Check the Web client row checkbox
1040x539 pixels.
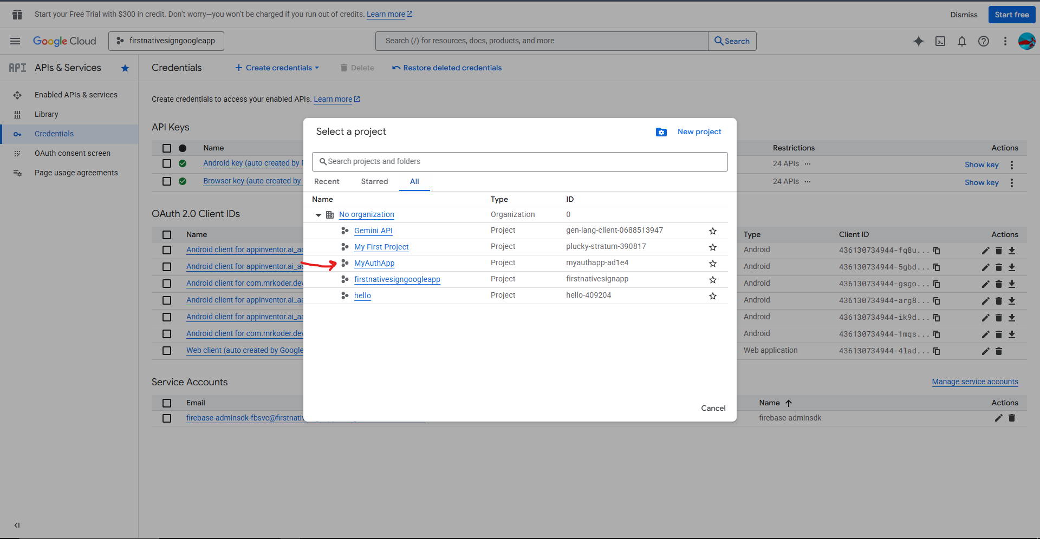coord(167,351)
